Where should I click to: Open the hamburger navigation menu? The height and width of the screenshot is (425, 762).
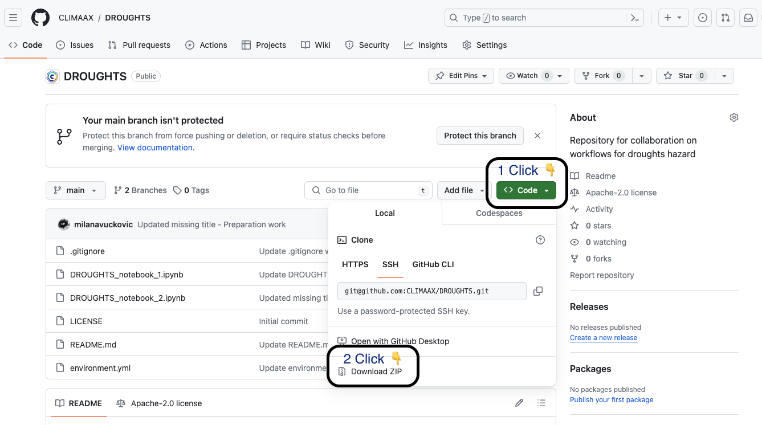13,18
